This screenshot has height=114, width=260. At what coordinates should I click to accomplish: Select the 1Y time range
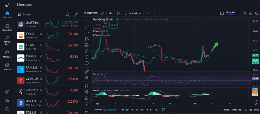pos(147,109)
